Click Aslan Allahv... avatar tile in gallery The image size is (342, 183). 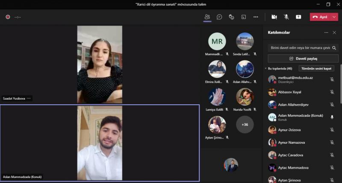pos(245,69)
